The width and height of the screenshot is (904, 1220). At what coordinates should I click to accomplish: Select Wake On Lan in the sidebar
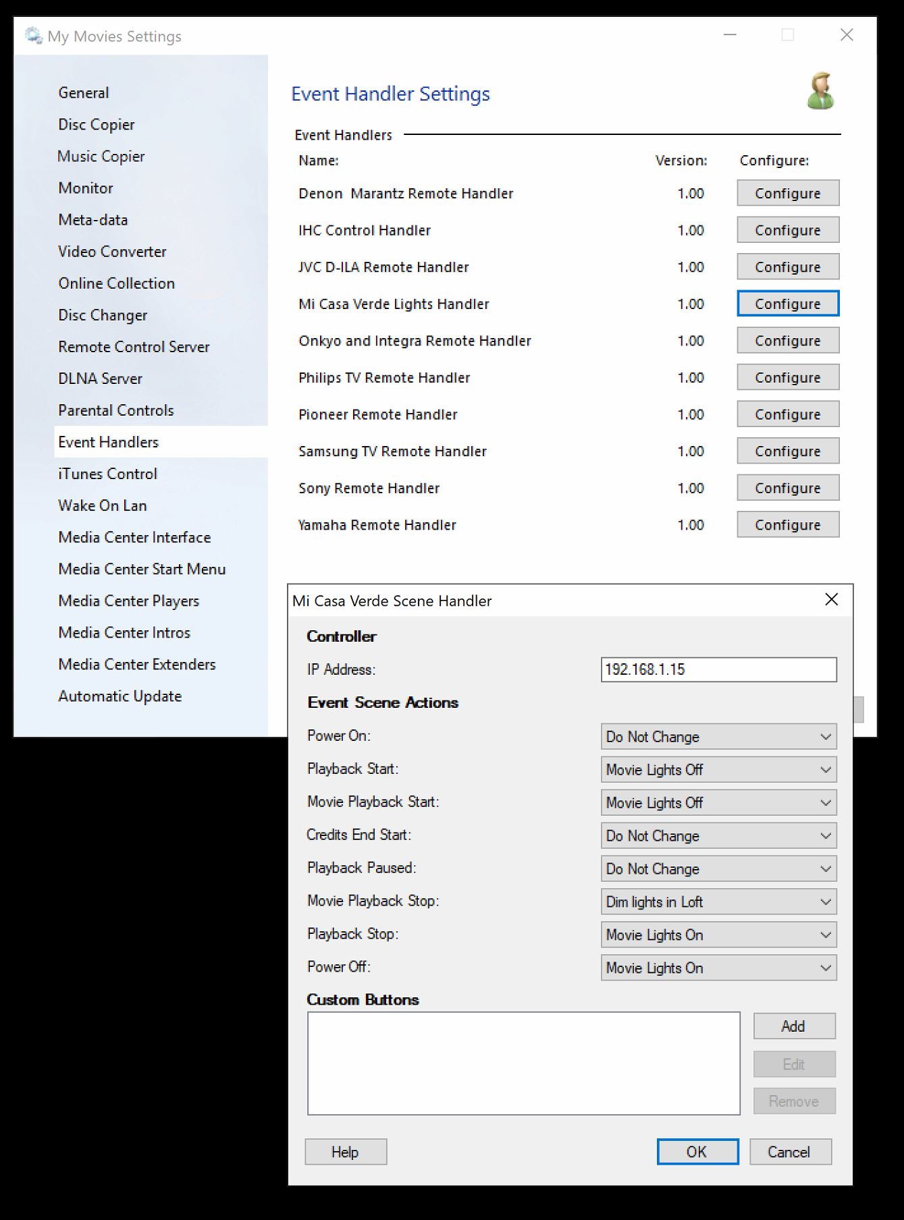(x=103, y=505)
